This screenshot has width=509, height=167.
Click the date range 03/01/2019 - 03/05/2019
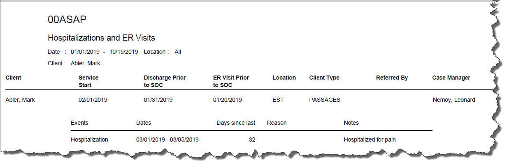pos(167,140)
